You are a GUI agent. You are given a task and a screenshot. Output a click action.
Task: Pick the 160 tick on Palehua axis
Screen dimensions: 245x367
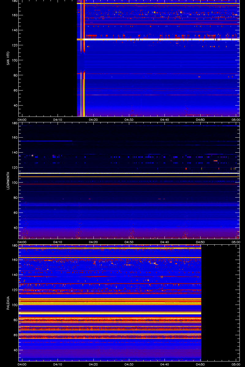click(14, 260)
